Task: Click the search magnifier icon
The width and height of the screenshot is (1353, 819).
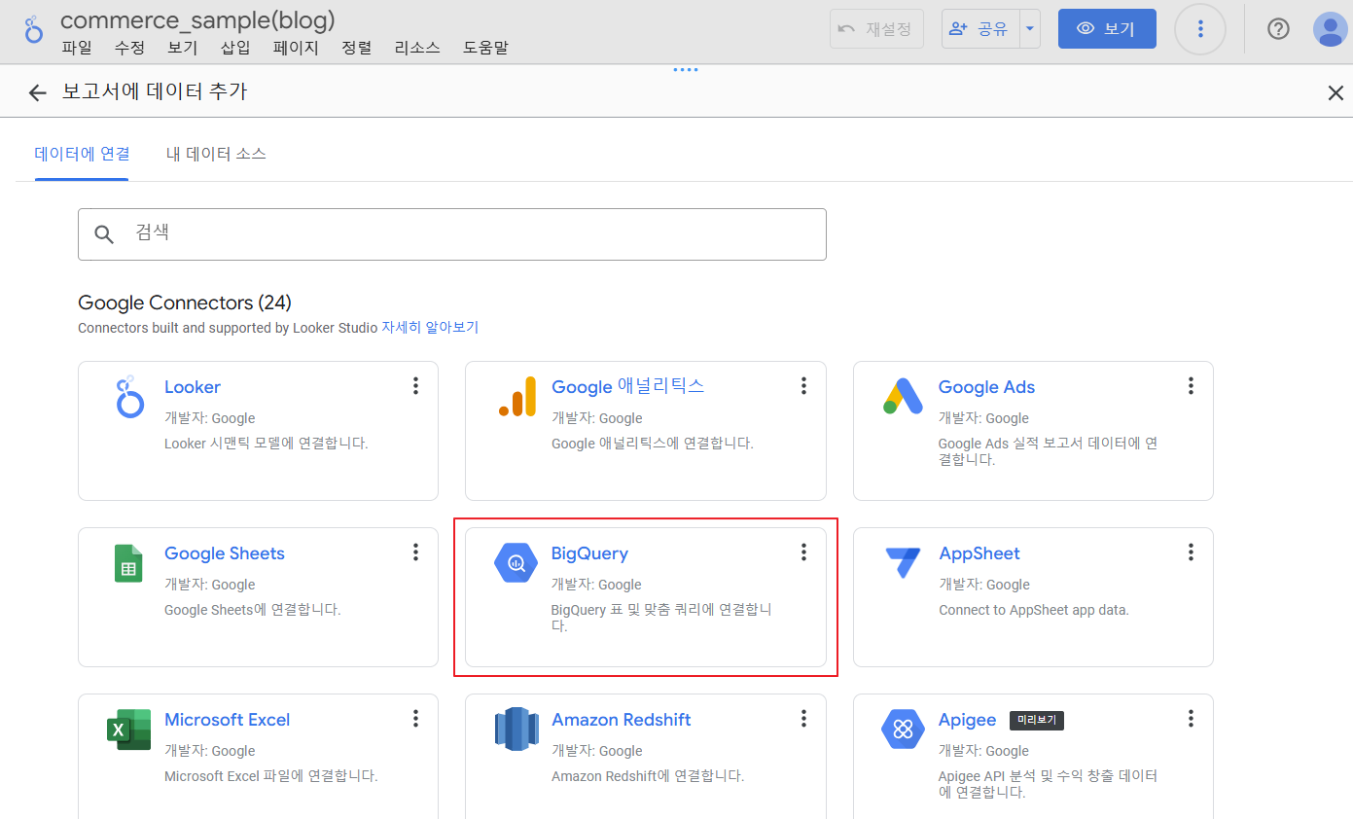Action: click(104, 234)
